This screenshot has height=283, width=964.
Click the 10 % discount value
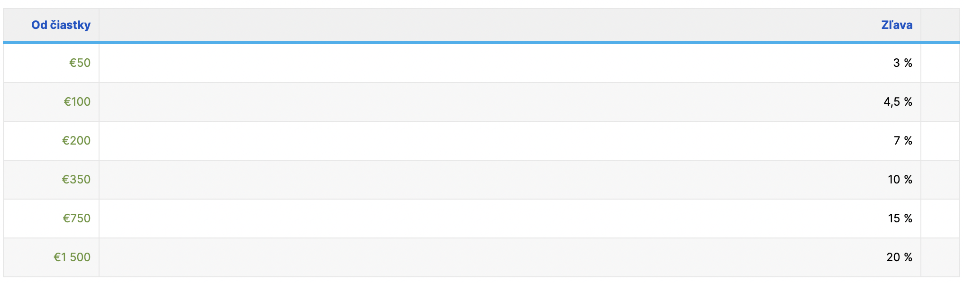(900, 180)
